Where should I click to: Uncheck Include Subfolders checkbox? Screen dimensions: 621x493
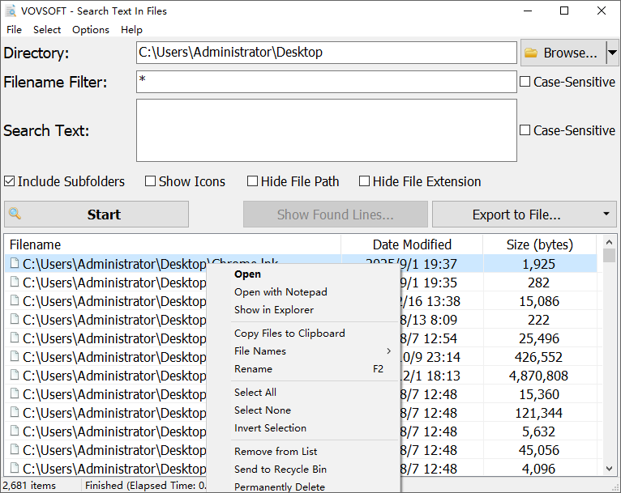pos(9,181)
